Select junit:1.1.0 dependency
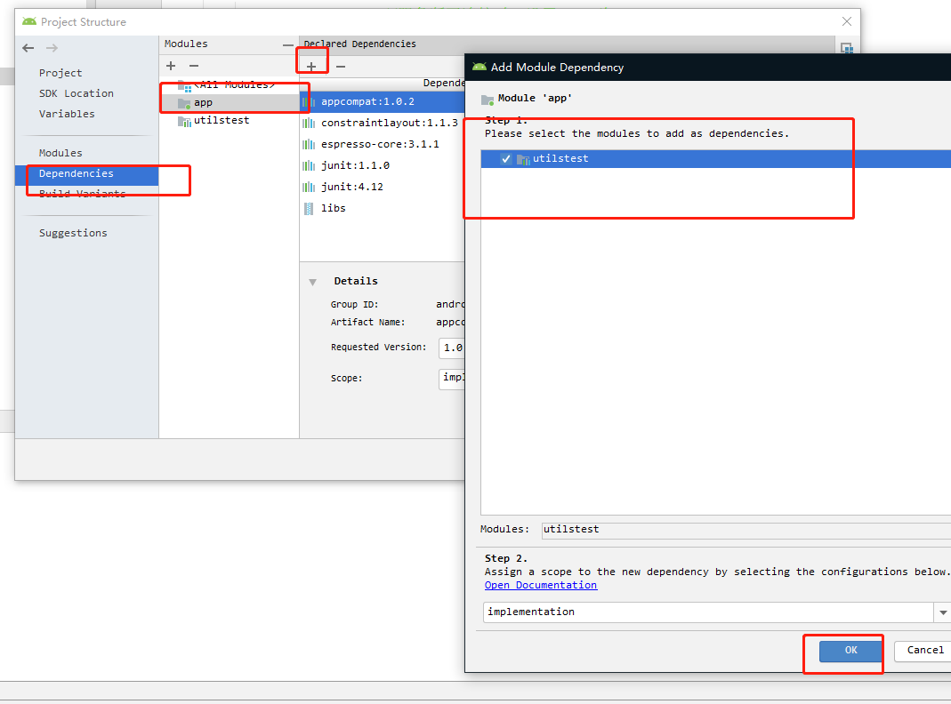The height and width of the screenshot is (704, 951). 383,165
